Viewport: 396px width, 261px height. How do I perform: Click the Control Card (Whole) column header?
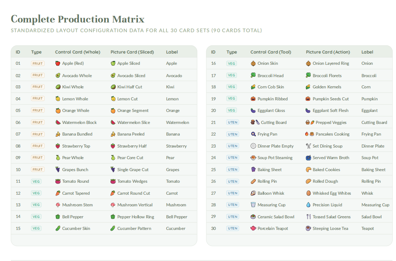(x=78, y=52)
